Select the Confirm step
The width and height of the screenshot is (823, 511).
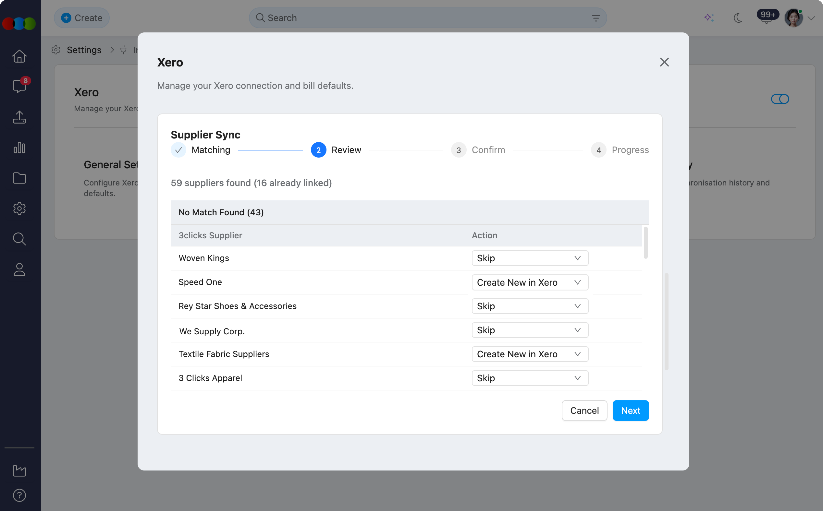tap(478, 150)
